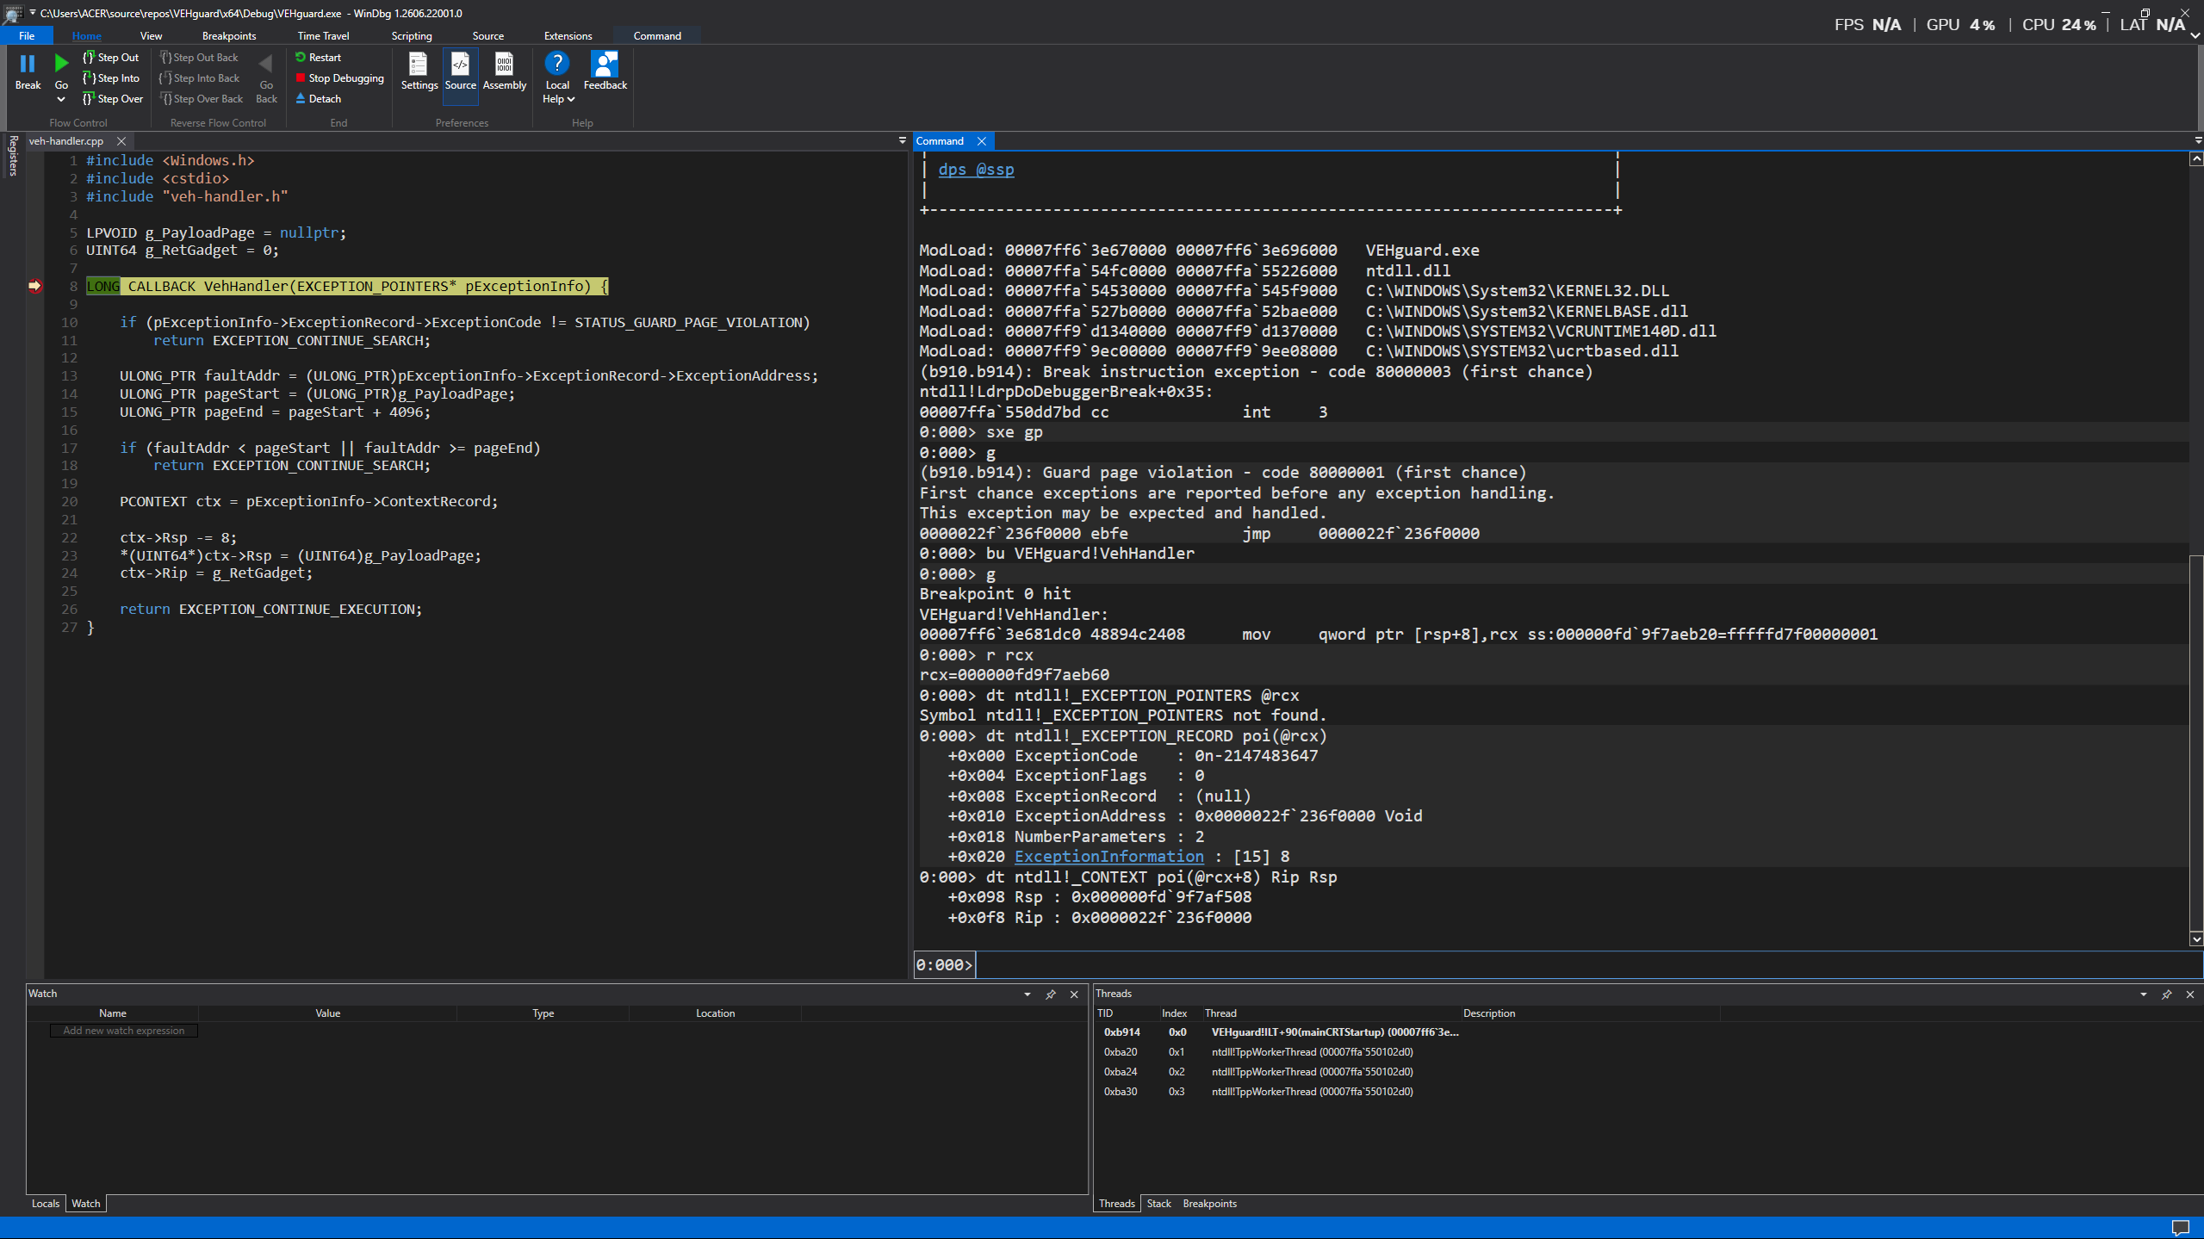Screen dimensions: 2204x1239
Task: Open the Extensions ribbon tab
Action: point(568,35)
